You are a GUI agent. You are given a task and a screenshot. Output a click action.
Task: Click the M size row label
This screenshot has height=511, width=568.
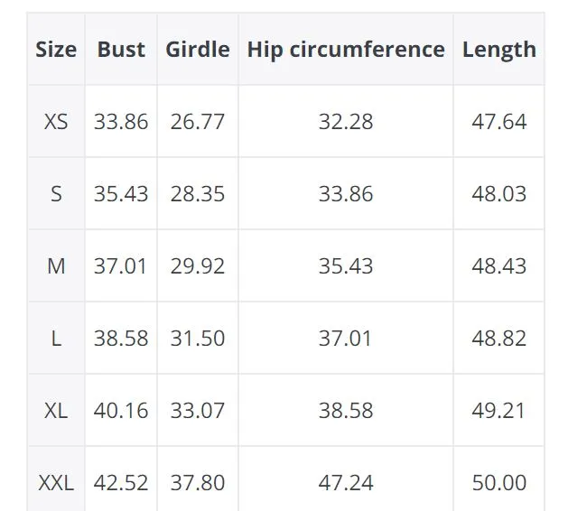56,265
